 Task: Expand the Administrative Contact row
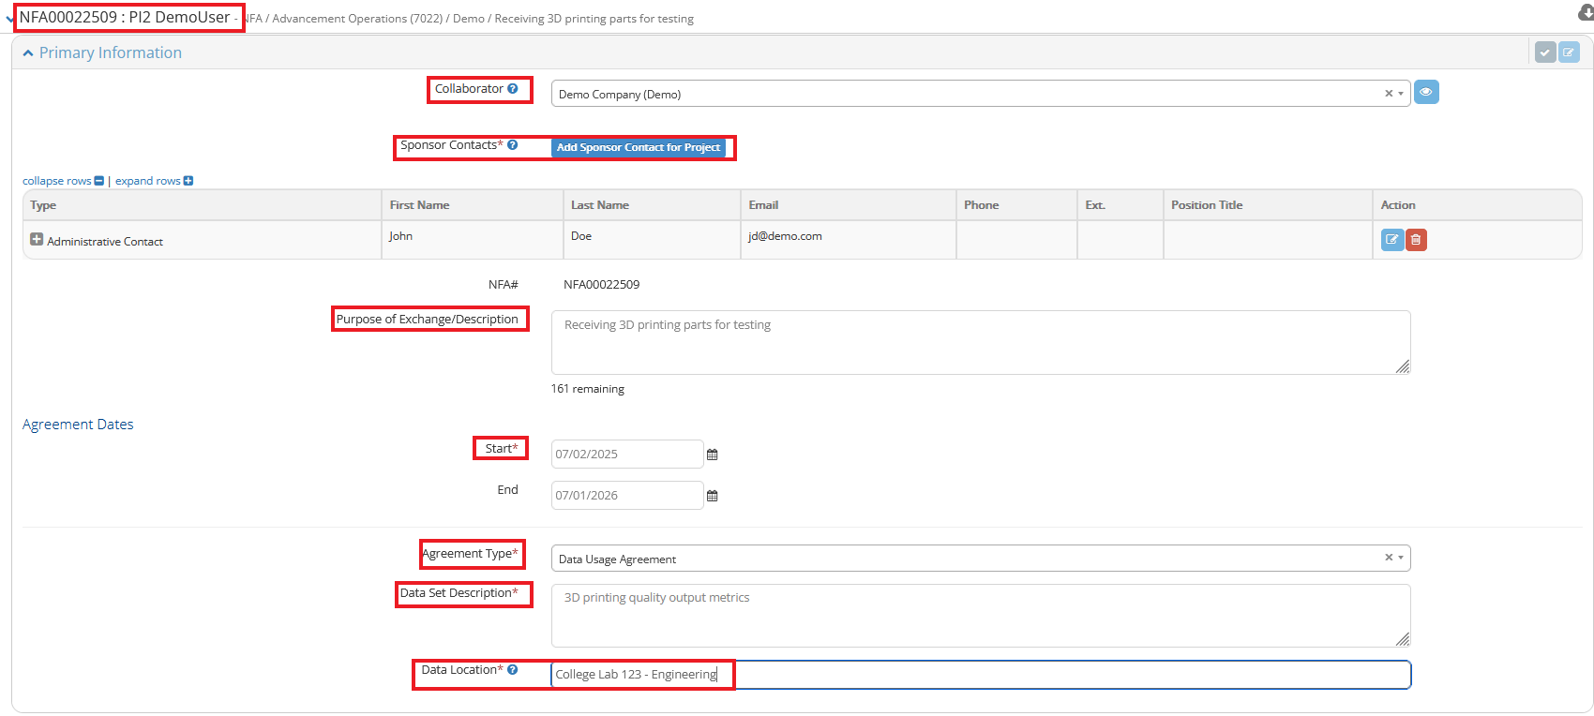coord(37,240)
